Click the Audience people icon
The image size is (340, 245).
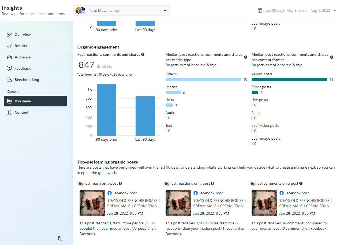click(x=9, y=57)
